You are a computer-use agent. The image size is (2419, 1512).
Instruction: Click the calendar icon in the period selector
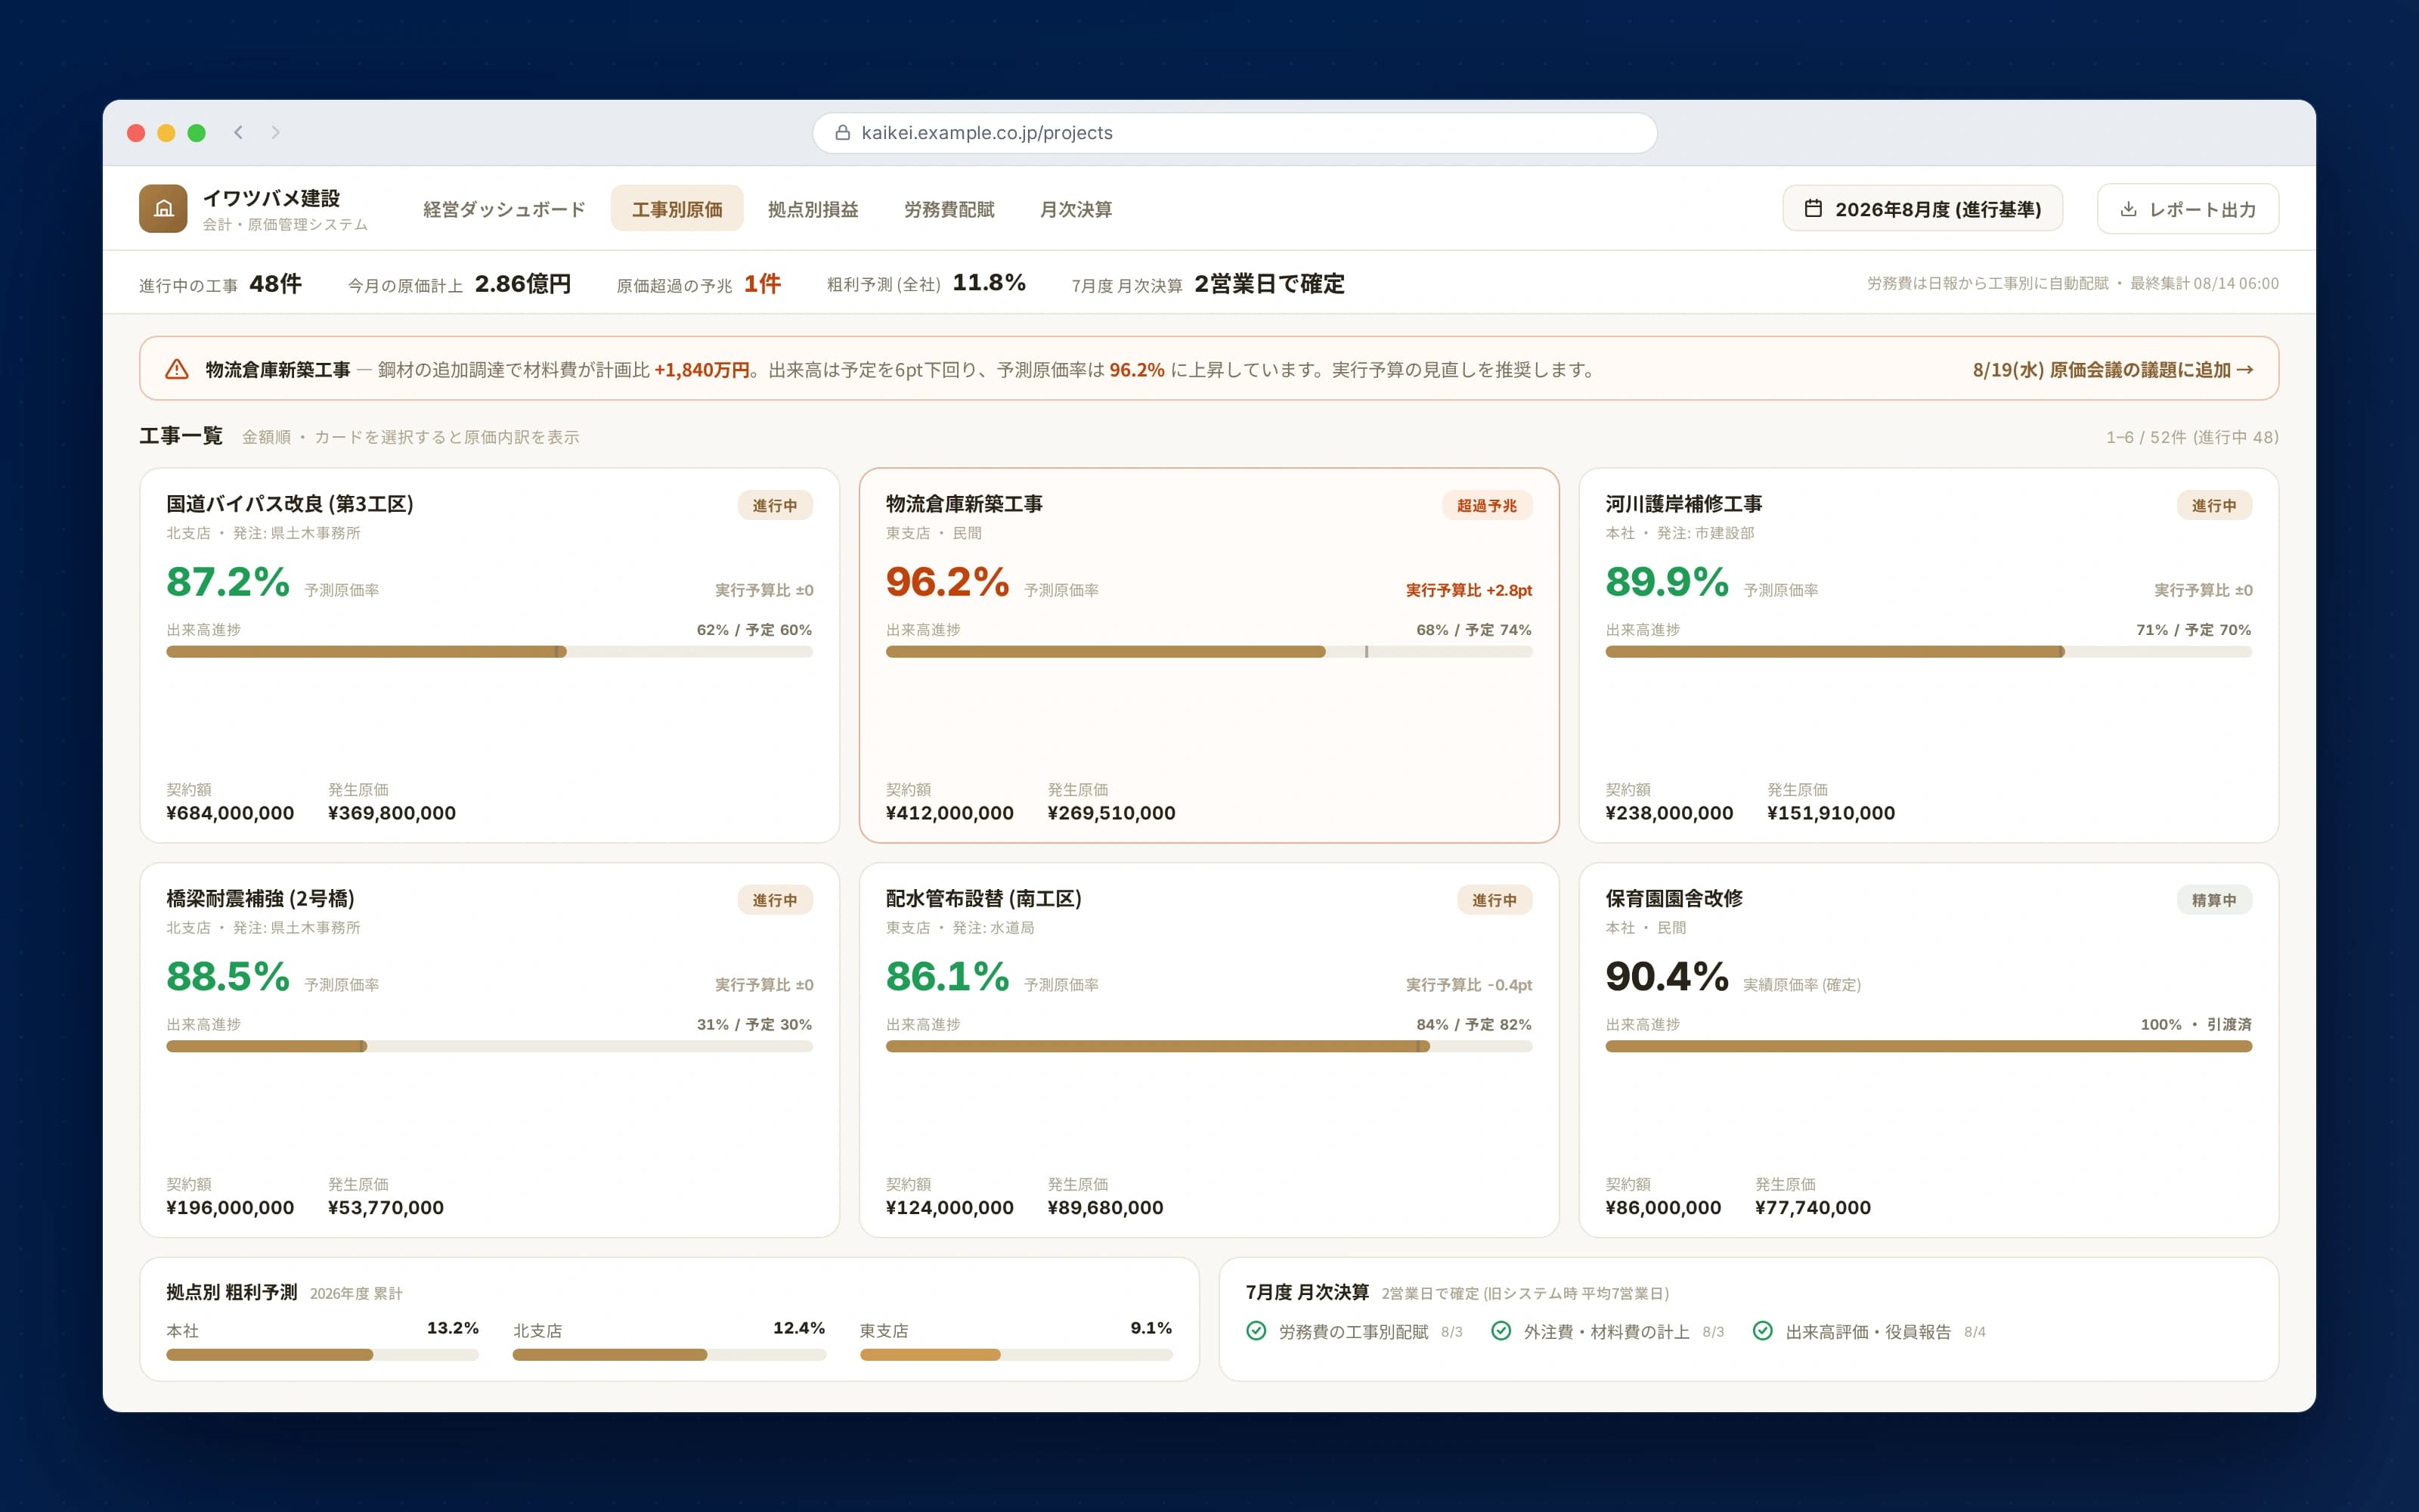(x=1812, y=209)
